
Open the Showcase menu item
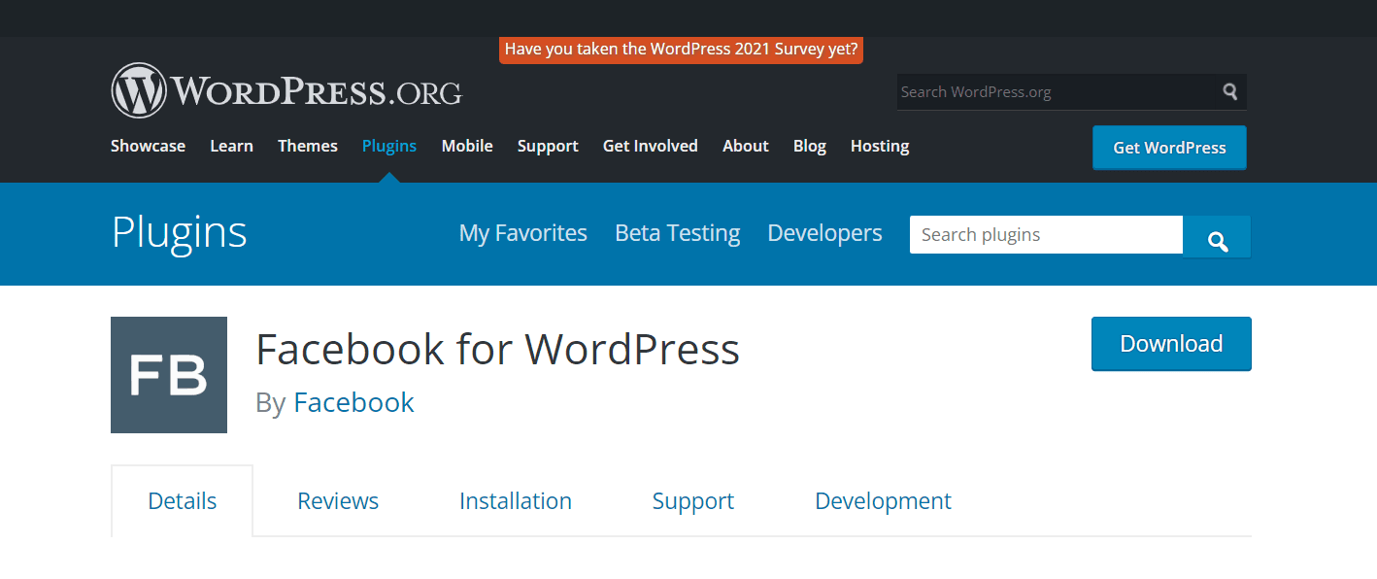point(148,146)
